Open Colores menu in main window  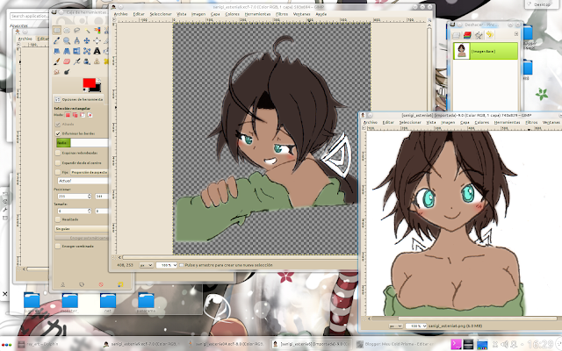point(232,14)
